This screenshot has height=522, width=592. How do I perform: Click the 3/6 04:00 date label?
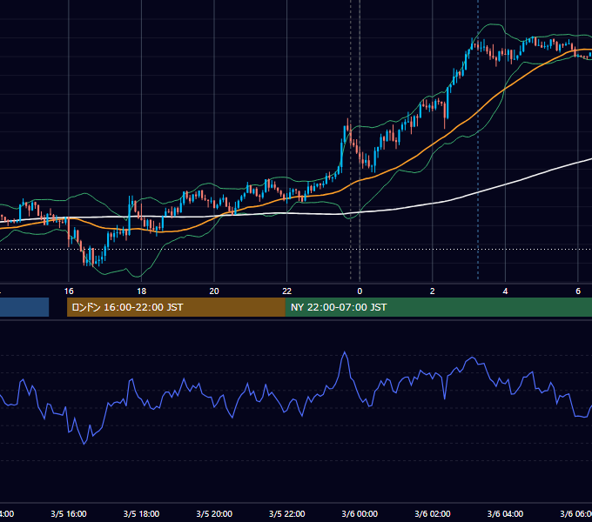coord(505,514)
